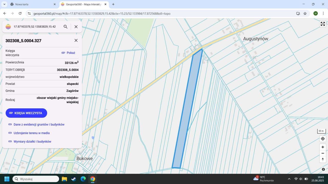Search coordinates with the magnifier icon

click(66, 27)
